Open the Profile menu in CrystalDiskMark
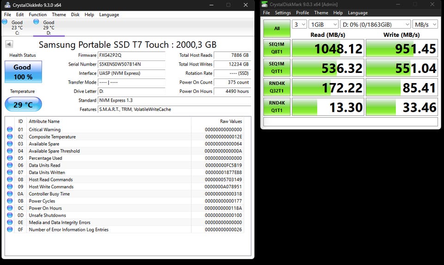This screenshot has width=444, height=265. [x=302, y=13]
